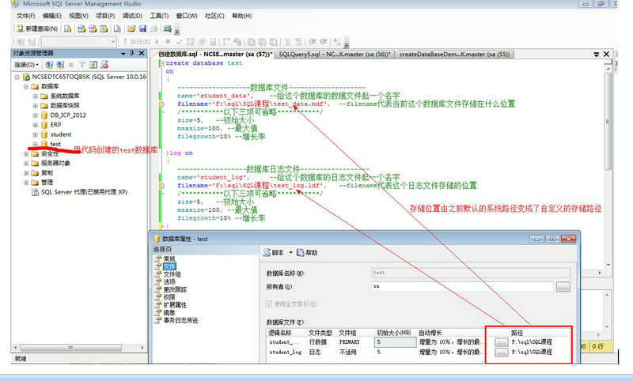Select the 事务日志传送 page in properties dialog

(x=180, y=320)
